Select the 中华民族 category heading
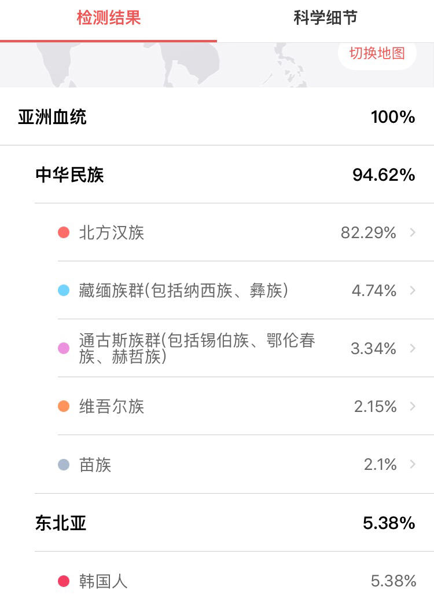434x602 pixels. pyautogui.click(x=70, y=175)
